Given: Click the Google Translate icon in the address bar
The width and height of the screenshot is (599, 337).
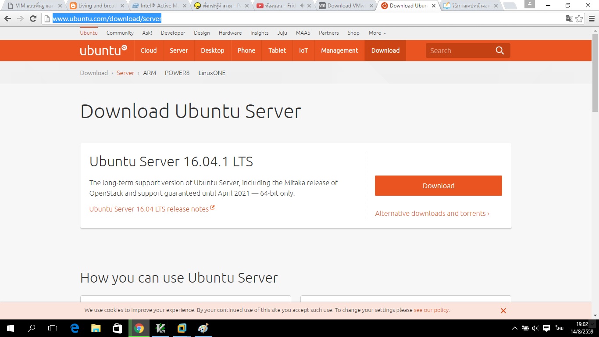Looking at the screenshot, I should point(569,18).
